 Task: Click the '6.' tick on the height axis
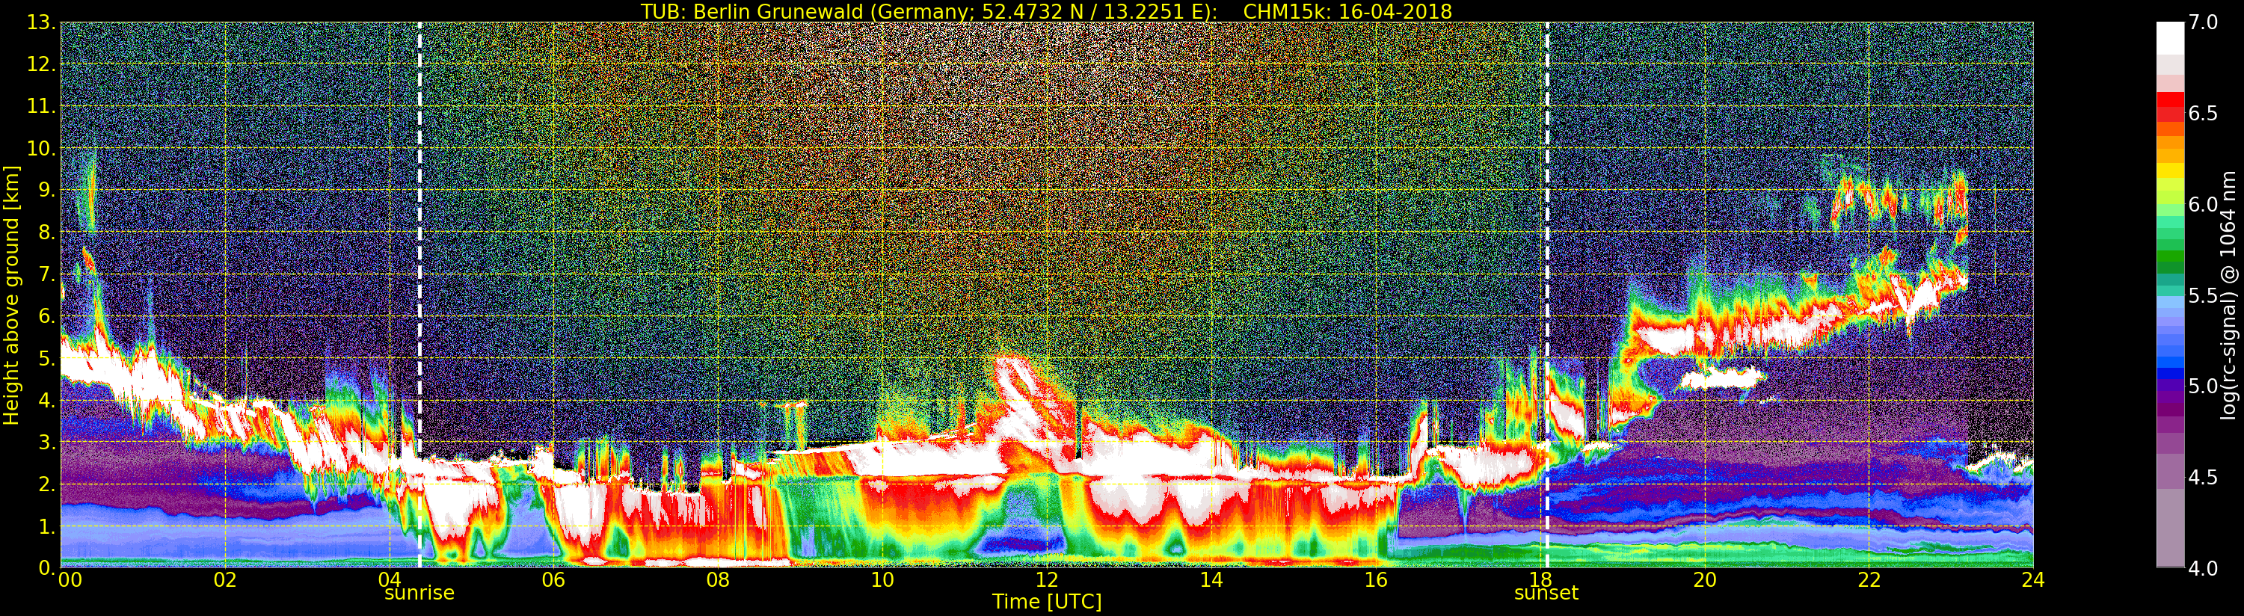[46, 316]
